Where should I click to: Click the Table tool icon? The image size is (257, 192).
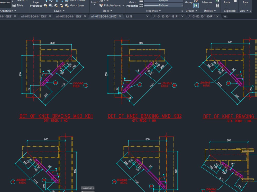click(x=14, y=5)
